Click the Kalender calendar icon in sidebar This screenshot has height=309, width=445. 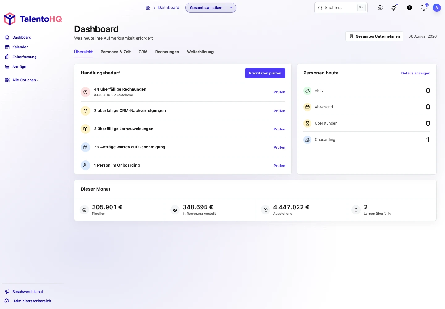[7, 47]
